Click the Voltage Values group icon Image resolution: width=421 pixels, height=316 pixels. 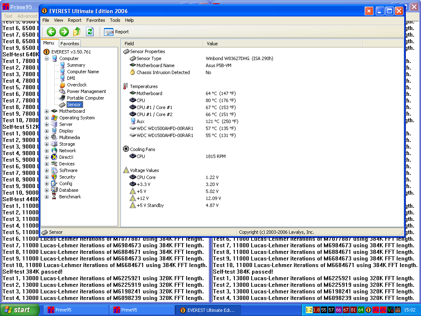point(126,170)
